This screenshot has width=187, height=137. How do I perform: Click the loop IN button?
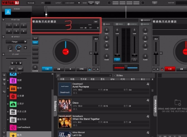tap(12, 69)
